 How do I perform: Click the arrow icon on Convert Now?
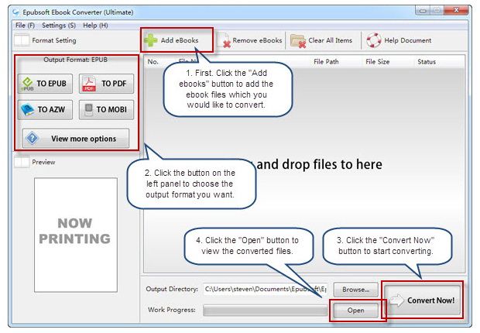point(396,300)
